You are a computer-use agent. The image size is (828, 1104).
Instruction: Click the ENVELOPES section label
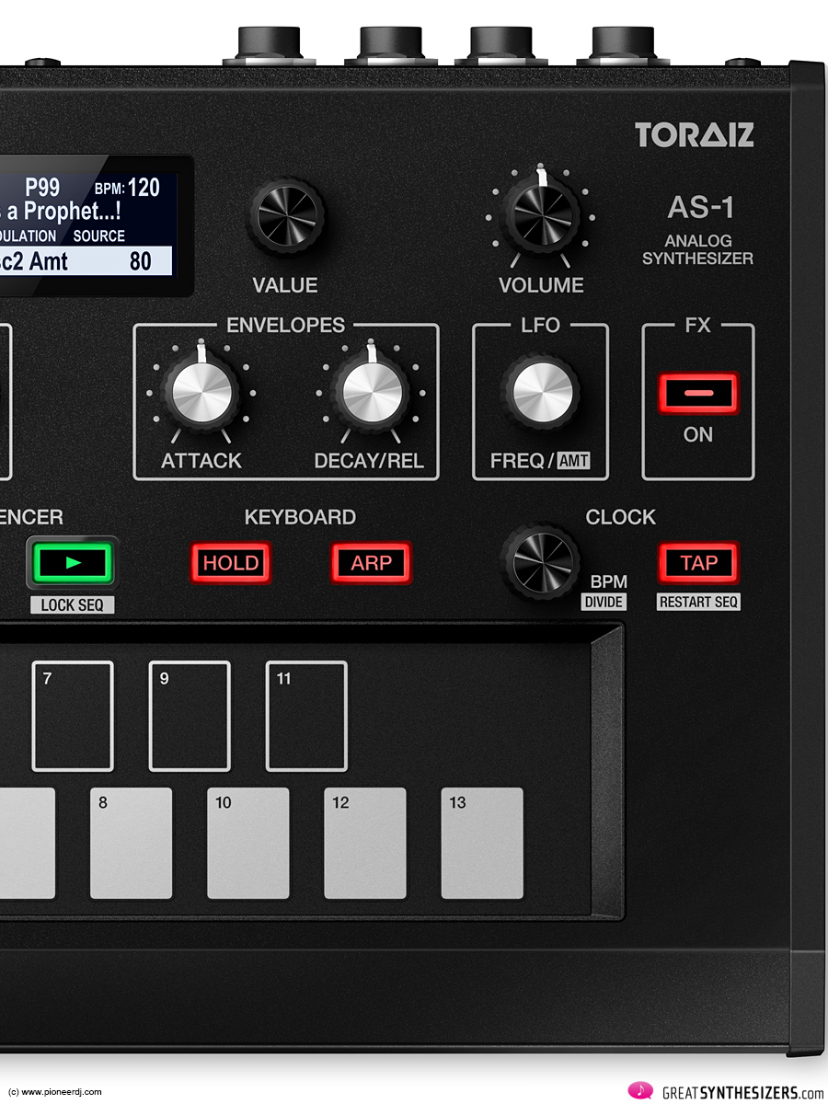(285, 325)
